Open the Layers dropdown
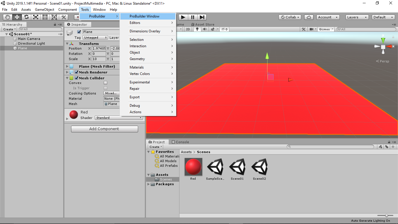This screenshot has height=224, width=398. [357, 17]
